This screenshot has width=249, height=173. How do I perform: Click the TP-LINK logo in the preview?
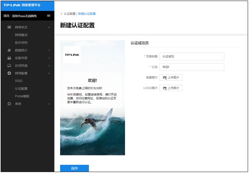coord(72,55)
